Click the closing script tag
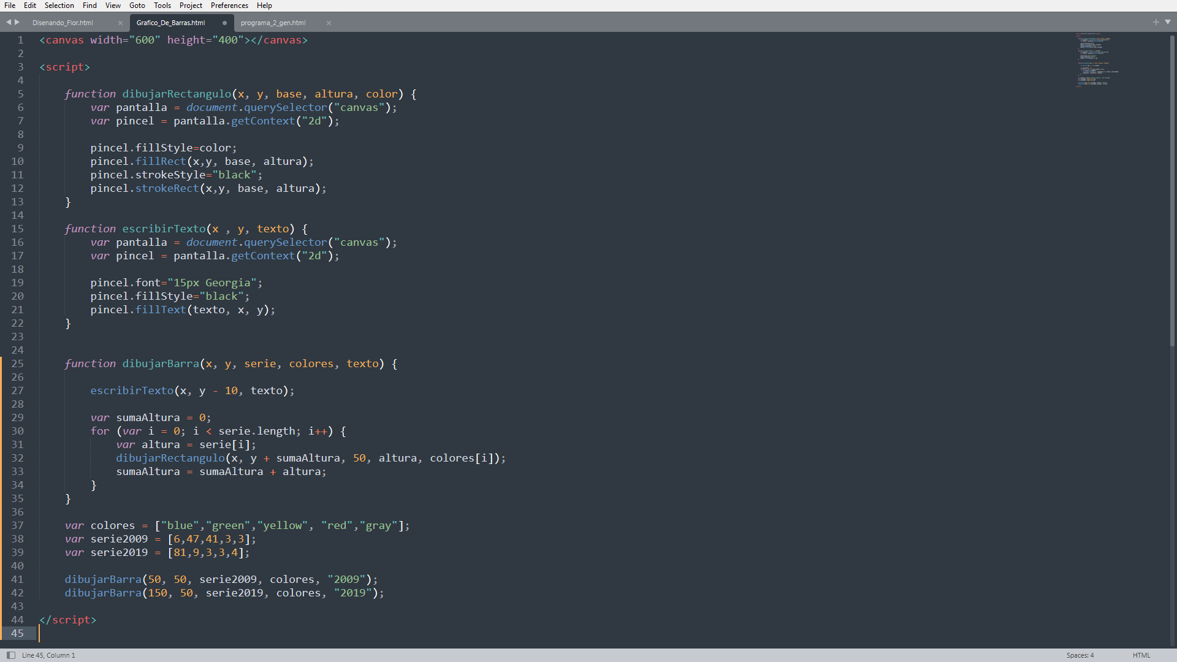Image resolution: width=1177 pixels, height=662 pixels. pyautogui.click(x=68, y=620)
